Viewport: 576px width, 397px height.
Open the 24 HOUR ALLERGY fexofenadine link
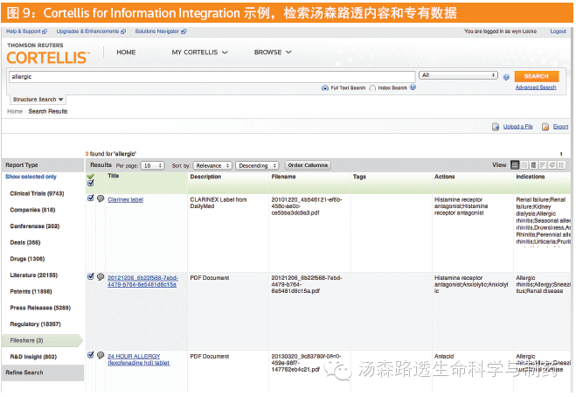pyautogui.click(x=139, y=359)
